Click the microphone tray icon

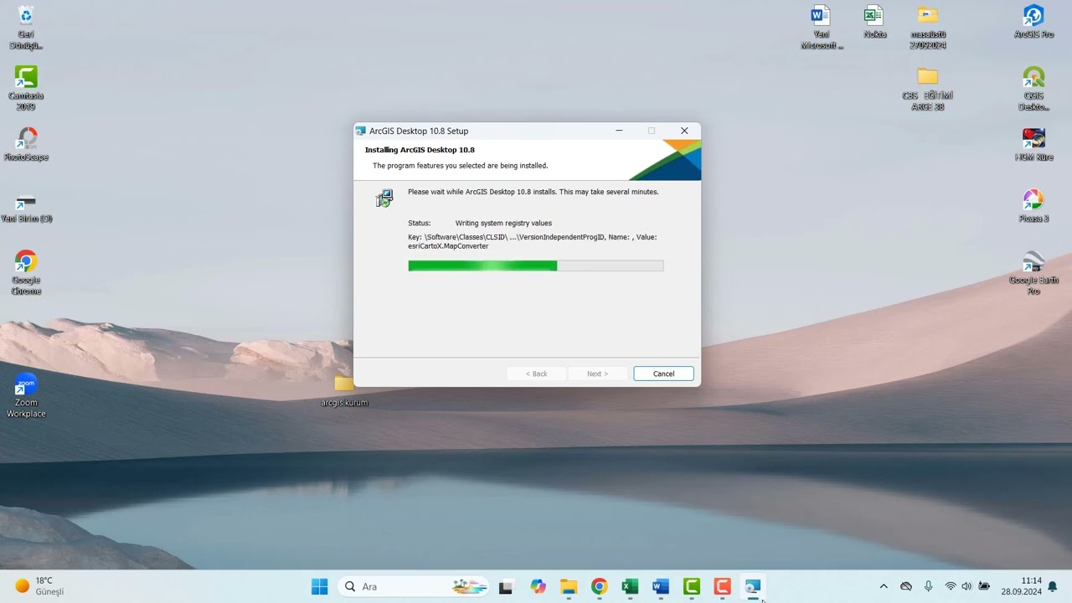(x=928, y=586)
